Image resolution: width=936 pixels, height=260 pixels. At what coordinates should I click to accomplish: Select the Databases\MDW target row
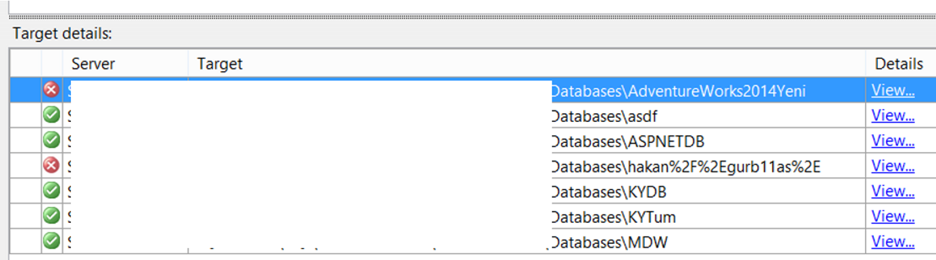(x=473, y=242)
